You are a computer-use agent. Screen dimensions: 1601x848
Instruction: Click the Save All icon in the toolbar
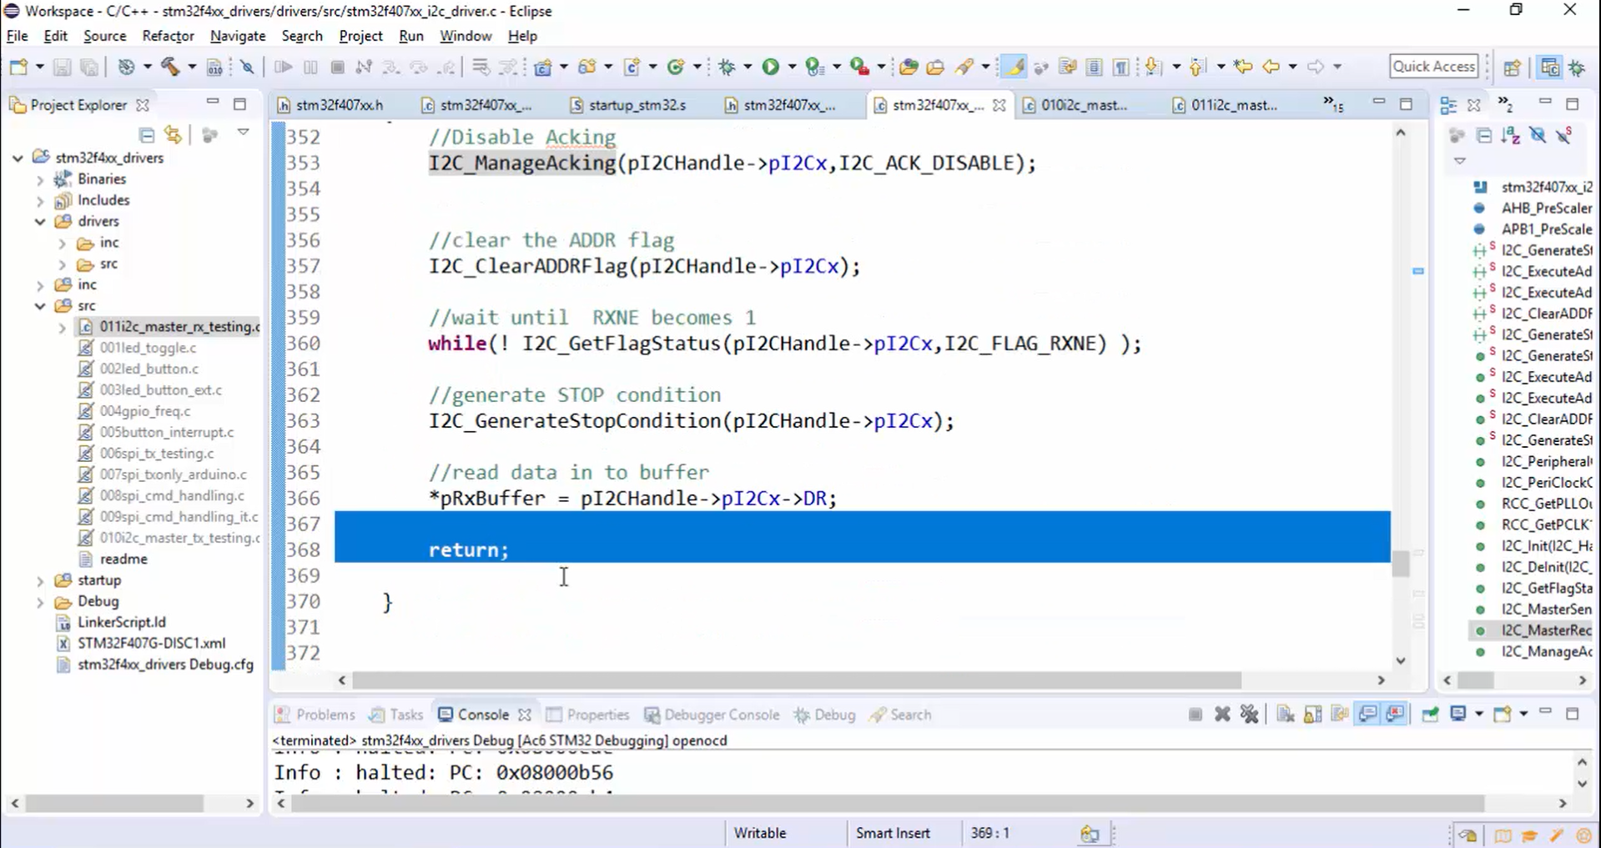(x=89, y=67)
